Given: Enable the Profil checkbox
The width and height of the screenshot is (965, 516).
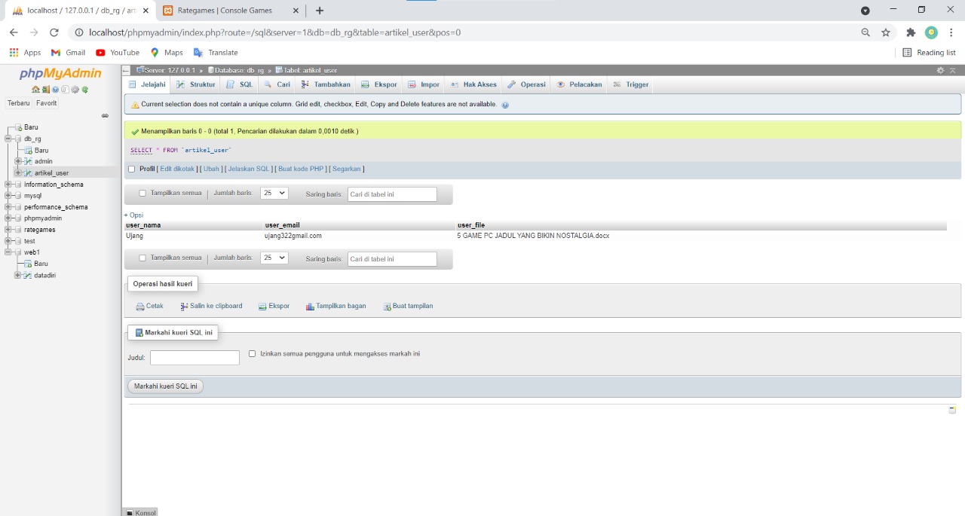Looking at the screenshot, I should [x=132, y=169].
